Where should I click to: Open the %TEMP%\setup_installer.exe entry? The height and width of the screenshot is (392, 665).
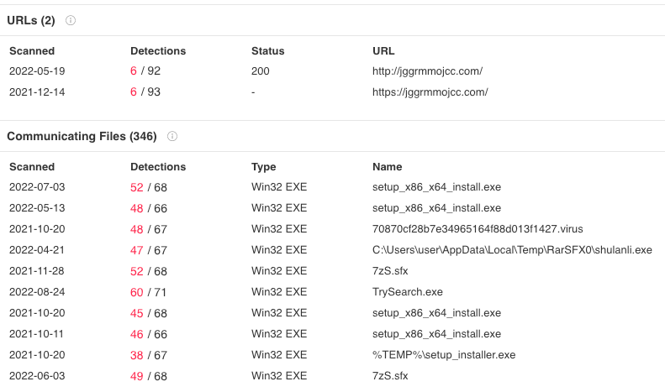[443, 355]
